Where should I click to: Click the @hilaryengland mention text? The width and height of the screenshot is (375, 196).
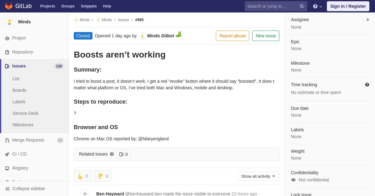click(x=153, y=139)
